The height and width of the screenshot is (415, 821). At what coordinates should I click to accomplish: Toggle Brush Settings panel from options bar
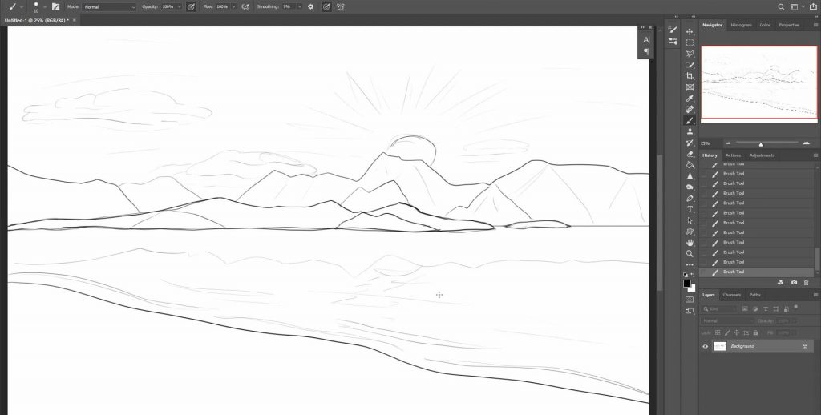tap(55, 6)
